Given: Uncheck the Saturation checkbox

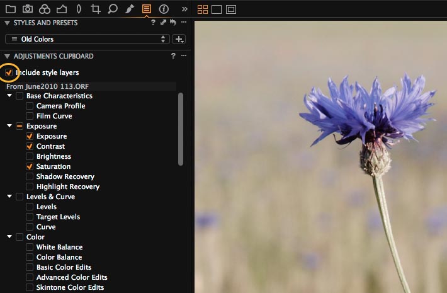Looking at the screenshot, I should pyautogui.click(x=30, y=166).
